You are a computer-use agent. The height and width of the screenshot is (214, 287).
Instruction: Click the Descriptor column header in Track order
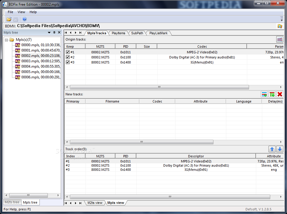coord(196,156)
